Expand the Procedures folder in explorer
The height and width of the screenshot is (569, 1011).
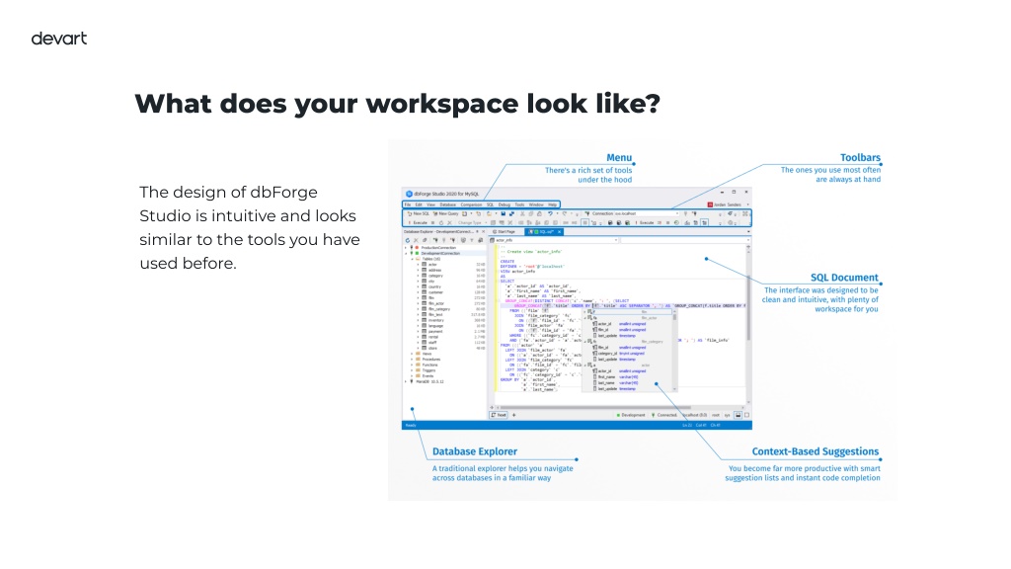[x=412, y=360]
